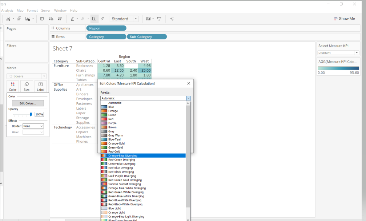Open the Help menu
The height and width of the screenshot is (221, 366).
tap(73, 11)
